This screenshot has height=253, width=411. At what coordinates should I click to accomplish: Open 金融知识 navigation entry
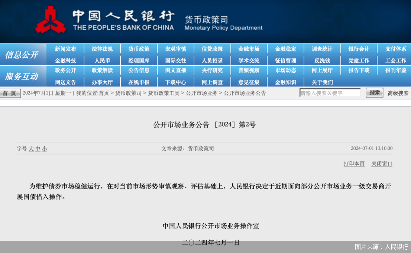click(x=285, y=82)
